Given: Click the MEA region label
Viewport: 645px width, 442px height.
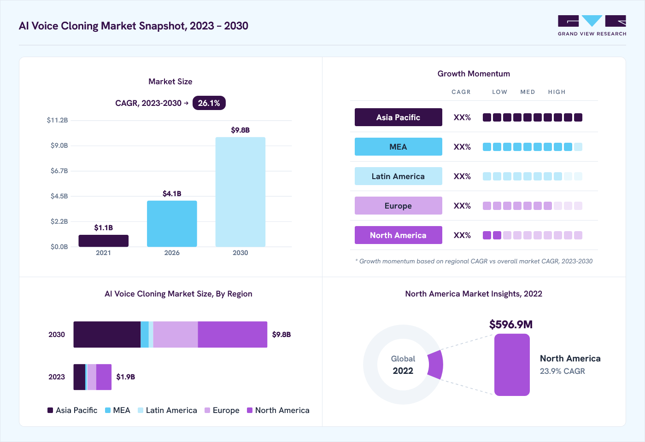Looking at the screenshot, I should 399,147.
